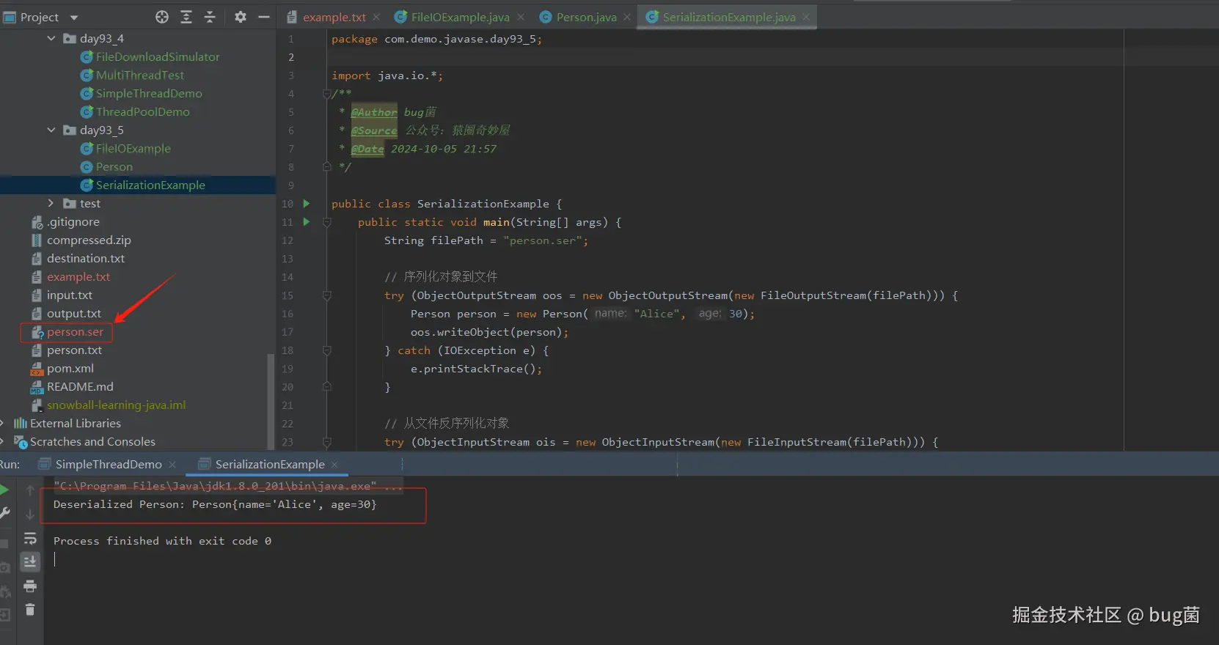Locate current file with Select Opened File icon
This screenshot has height=645, width=1219.
pos(162,17)
